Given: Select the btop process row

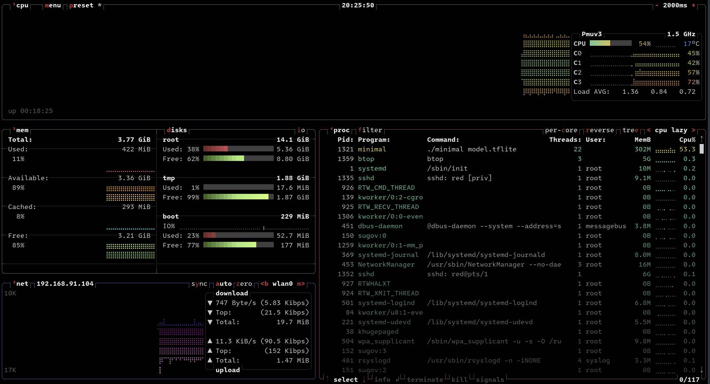Looking at the screenshot, I should pyautogui.click(x=517, y=159).
